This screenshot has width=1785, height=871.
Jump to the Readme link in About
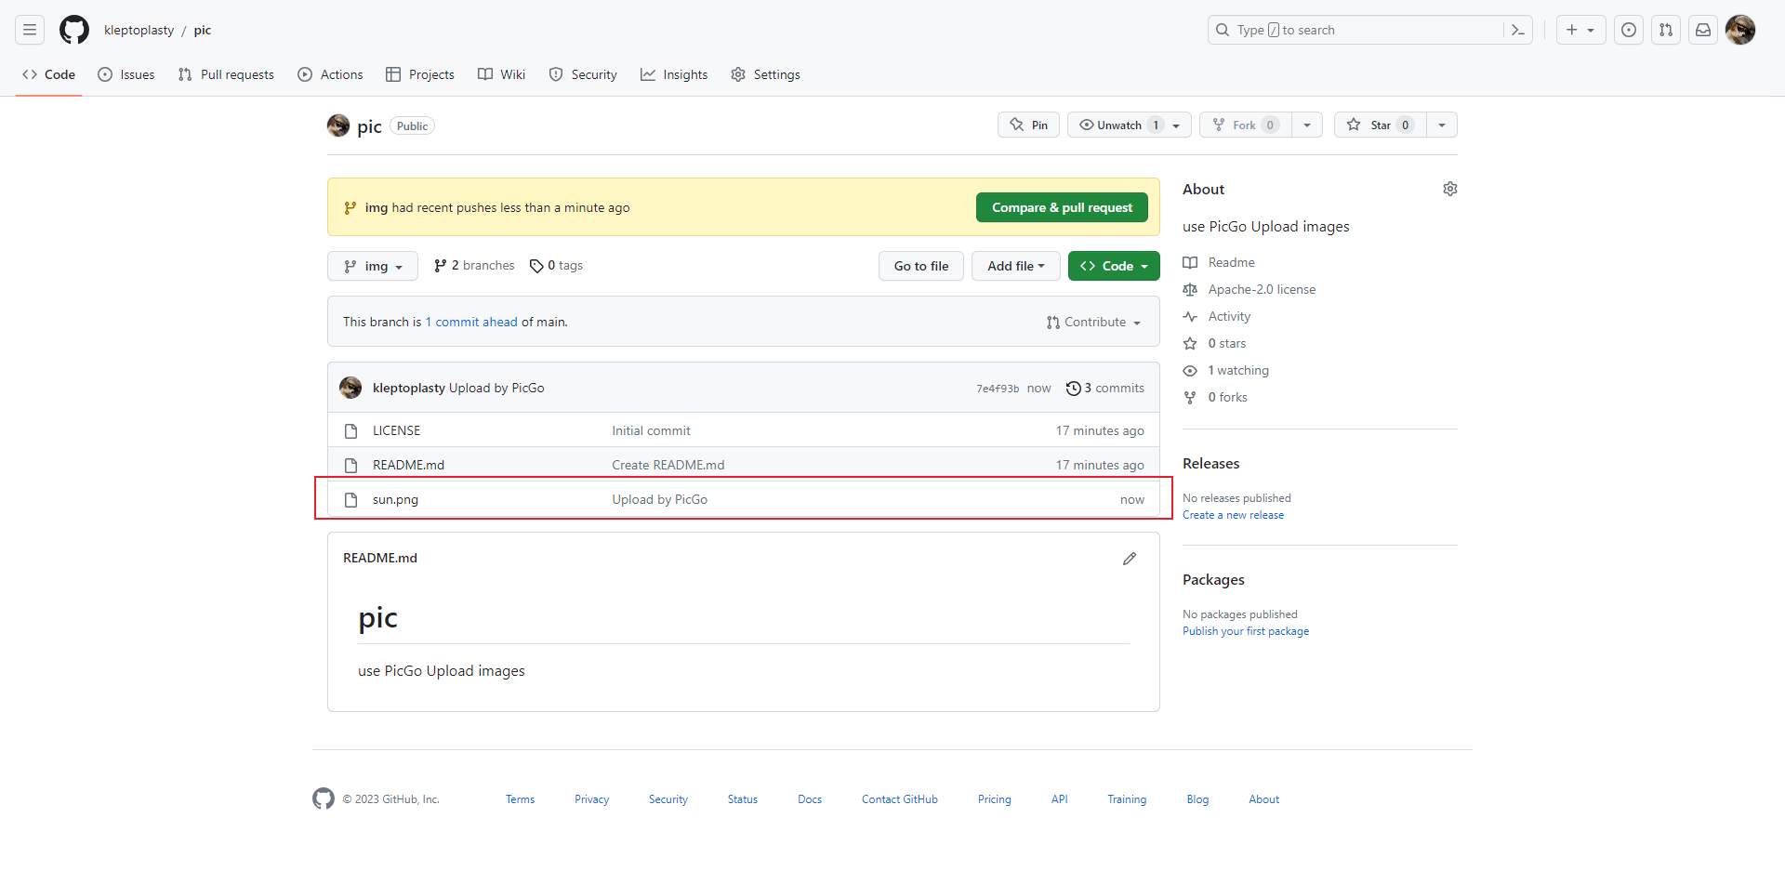click(1220, 262)
